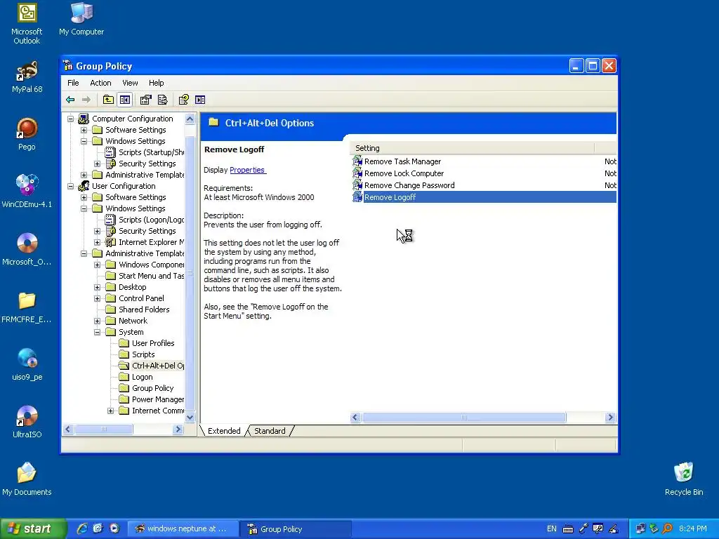The width and height of the screenshot is (719, 539).
Task: Open Microsoft Outlook desktop icon
Action: click(x=27, y=24)
